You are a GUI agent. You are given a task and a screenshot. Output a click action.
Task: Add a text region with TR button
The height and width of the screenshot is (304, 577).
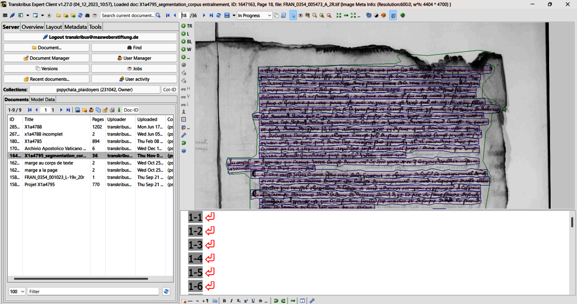(187, 26)
